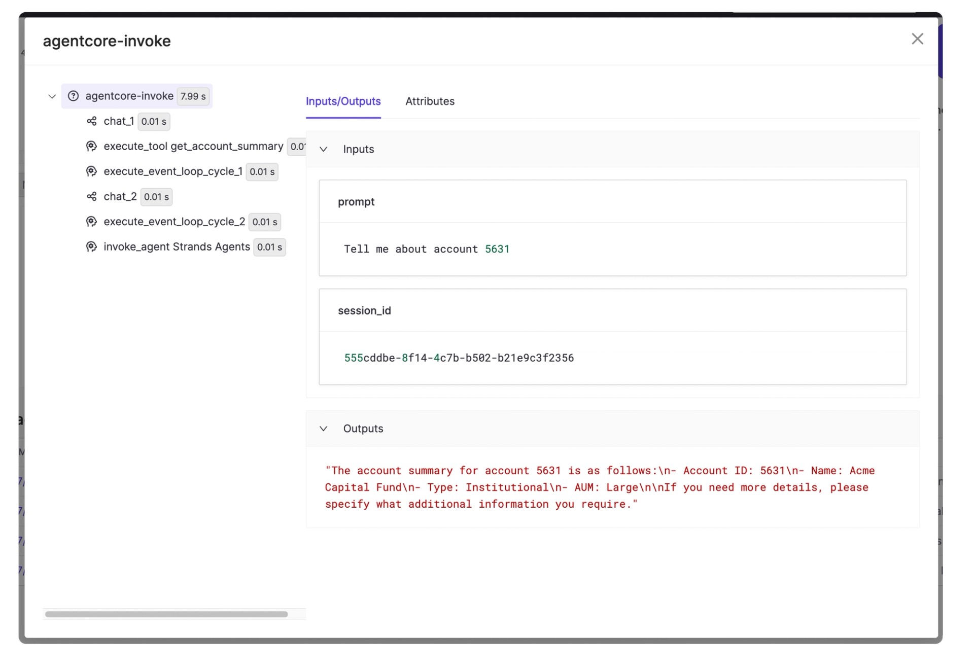Click the 7.99 s duration badge
Screen dimensions: 974x669
[x=193, y=96]
